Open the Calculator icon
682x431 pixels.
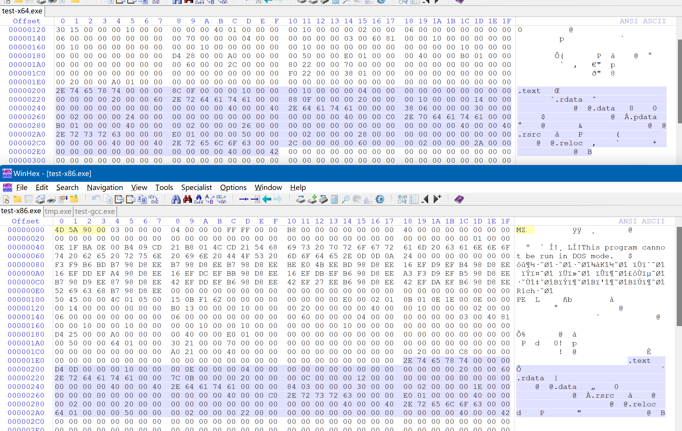[334, 199]
